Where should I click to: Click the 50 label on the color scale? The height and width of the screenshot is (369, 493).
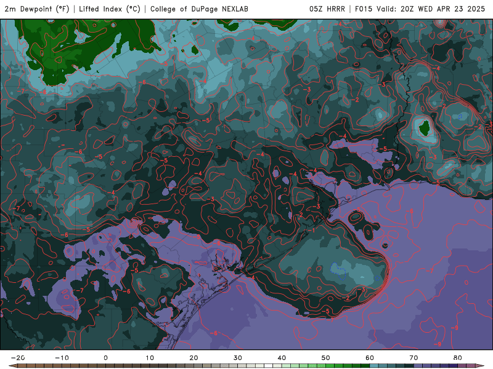click(326, 358)
